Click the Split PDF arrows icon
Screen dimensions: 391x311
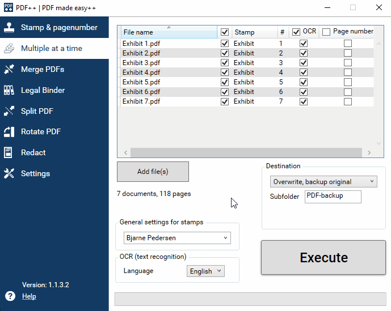[9, 111]
